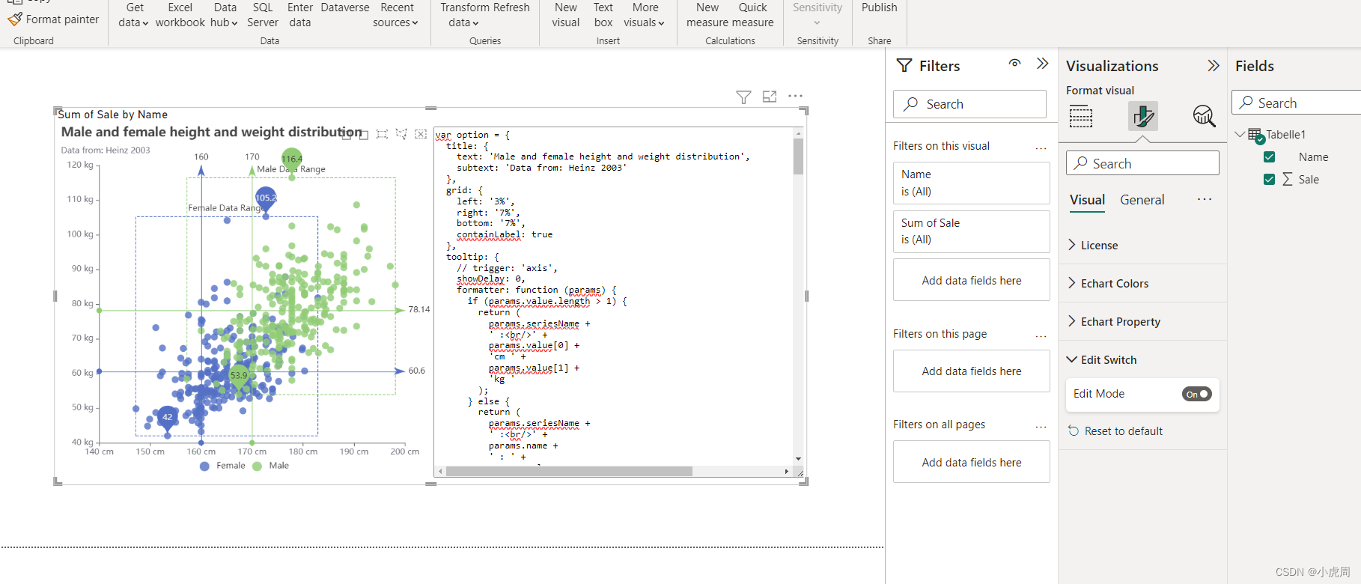Screen dimensions: 1361x584
Task: Click the Format painter brush icon
Action: (14, 19)
